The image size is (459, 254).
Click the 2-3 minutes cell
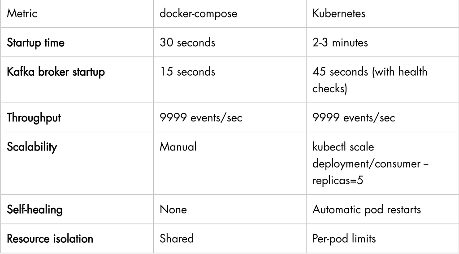[x=382, y=43]
